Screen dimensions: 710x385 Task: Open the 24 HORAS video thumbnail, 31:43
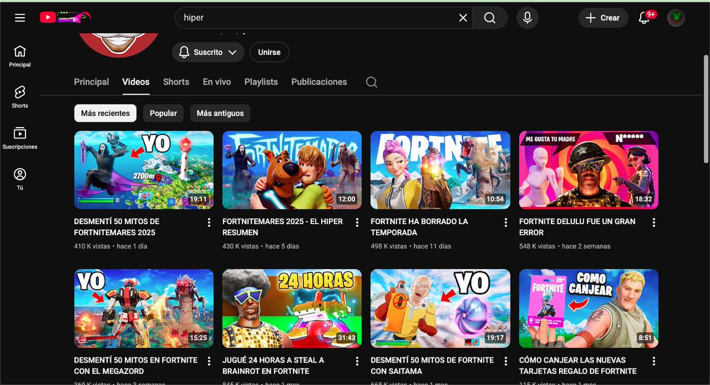tap(292, 308)
